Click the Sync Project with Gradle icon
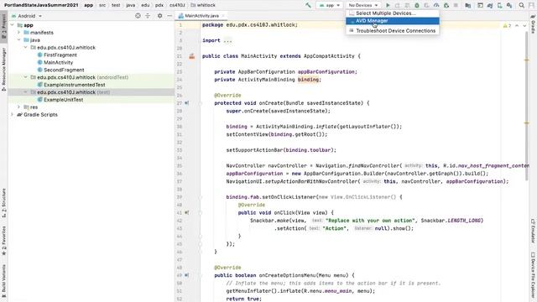This screenshot has height=302, width=537. pyautogui.click(x=490, y=6)
